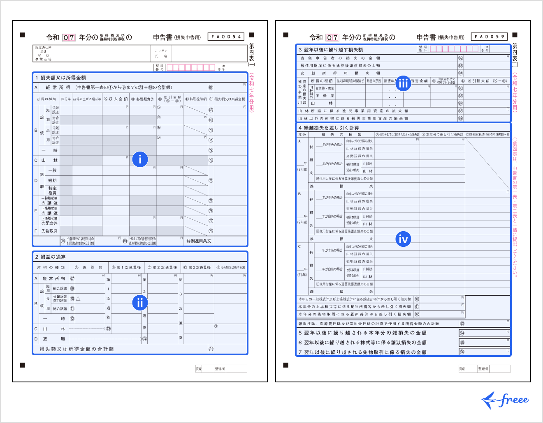Click the "07" year box on right form
The height and width of the screenshot is (423, 543).
[332, 37]
